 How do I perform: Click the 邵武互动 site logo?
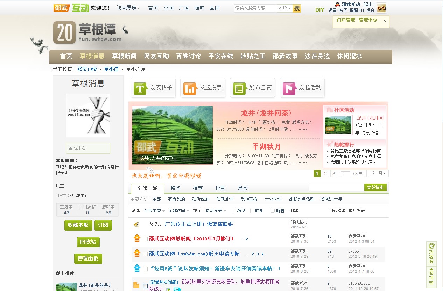pyautogui.click(x=71, y=8)
